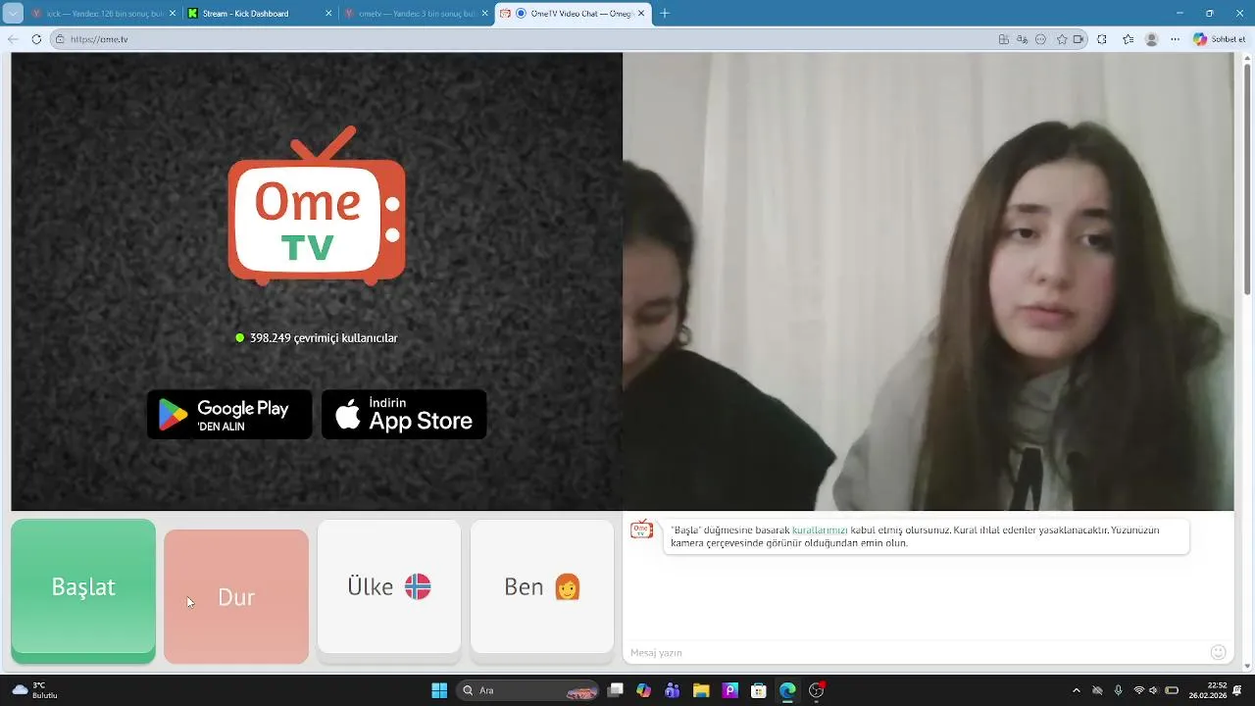Open Task View on the taskbar
Viewport: 1255px width, 706px height.
point(615,690)
